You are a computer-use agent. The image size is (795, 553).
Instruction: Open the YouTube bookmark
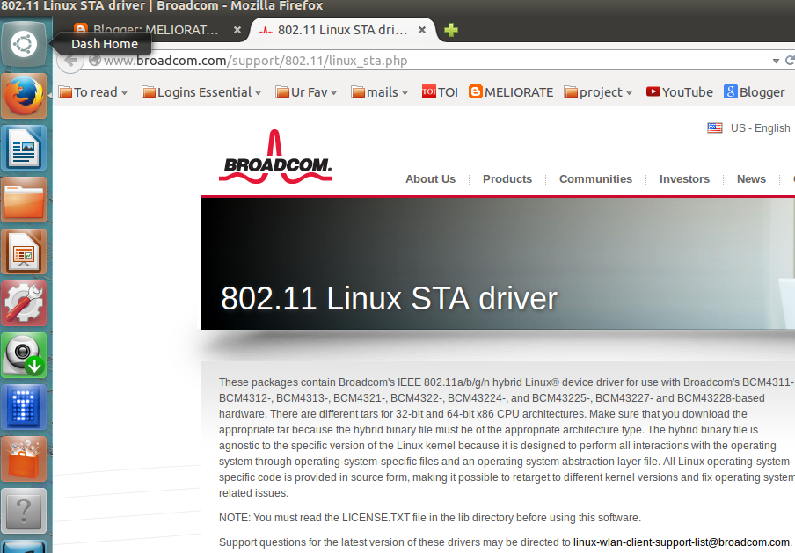(680, 92)
